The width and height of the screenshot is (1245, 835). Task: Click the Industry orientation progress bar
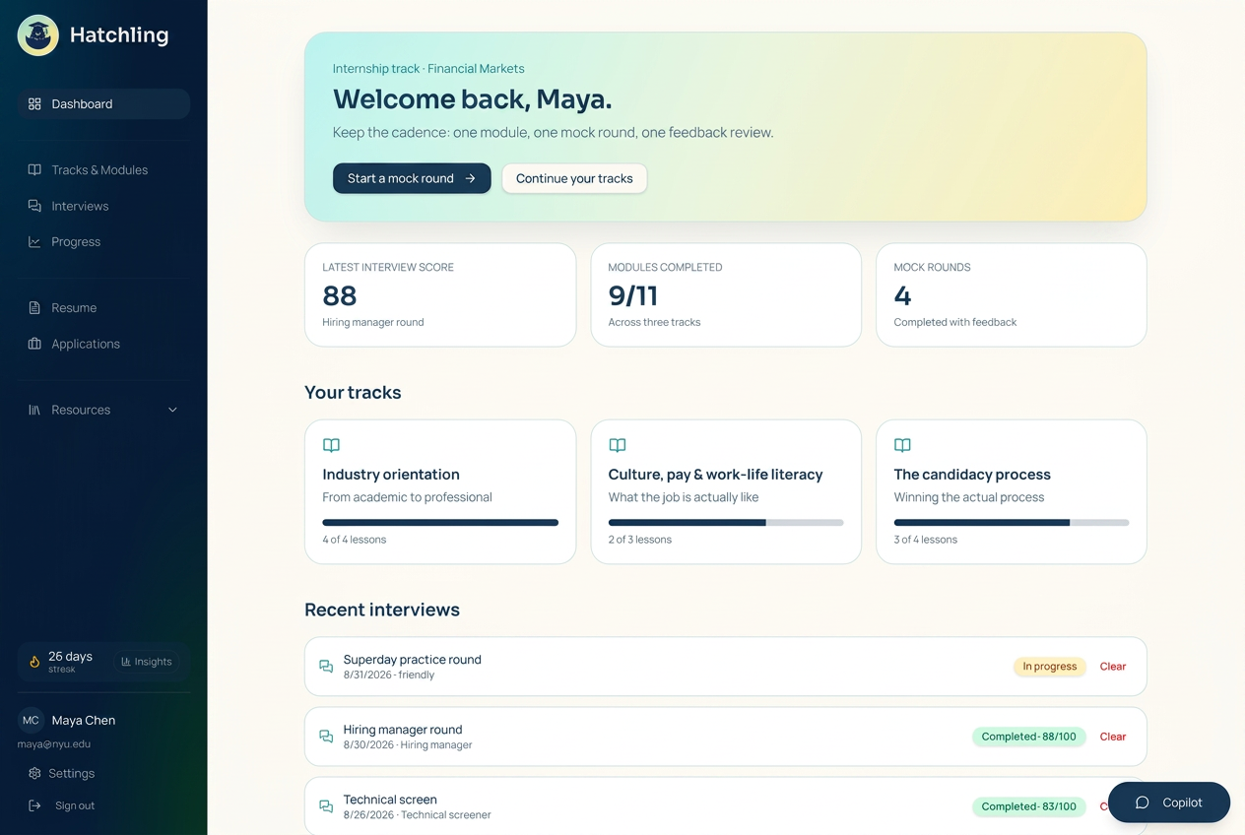[440, 523]
